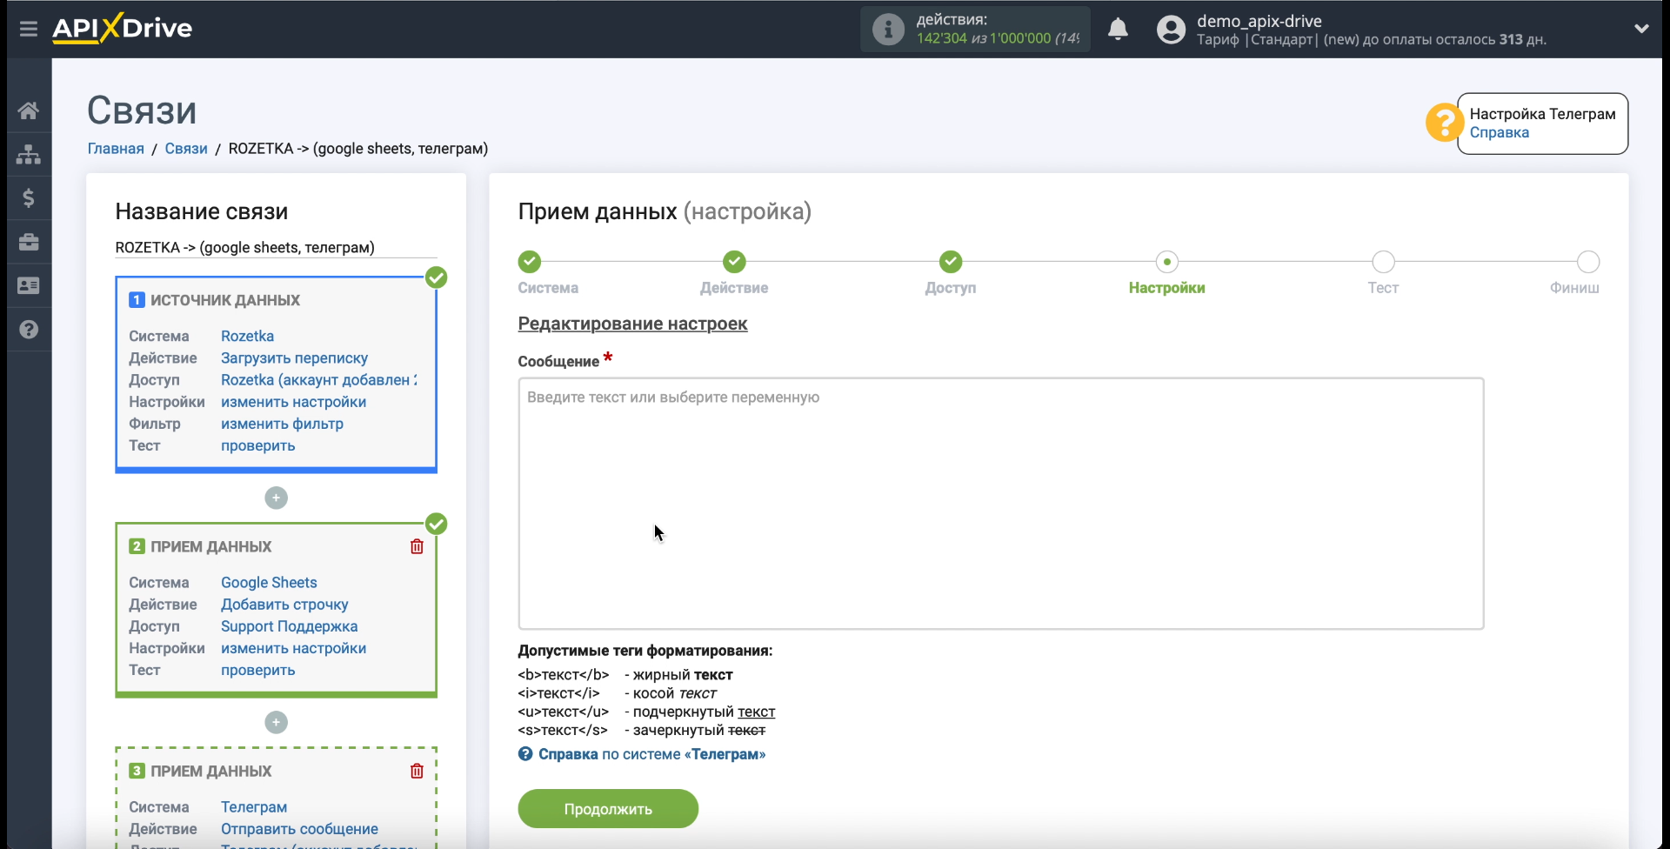
Task: Open Google Sheets system link
Action: pyautogui.click(x=269, y=583)
